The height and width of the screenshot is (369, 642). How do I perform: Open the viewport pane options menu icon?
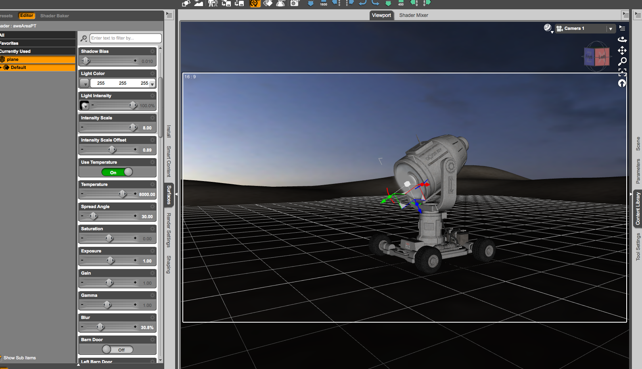625,15
